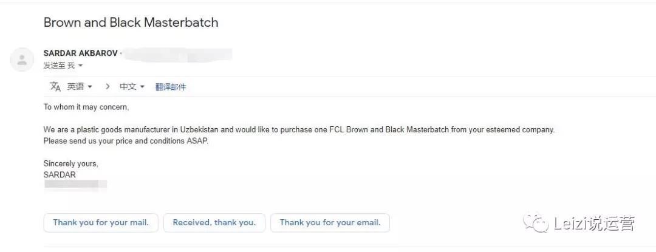656x252 pixels.
Task: Click the "Sincerely yours" closing line
Action: (70, 164)
